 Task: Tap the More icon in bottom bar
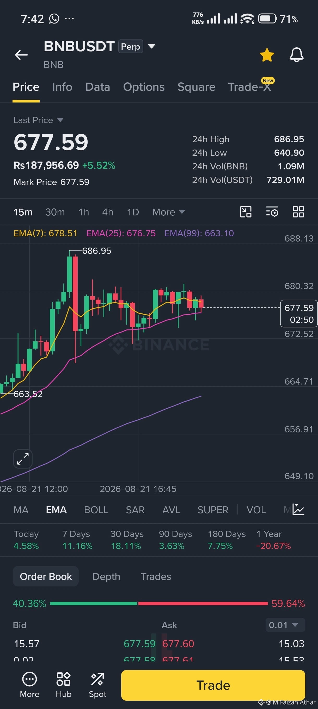pos(29,684)
